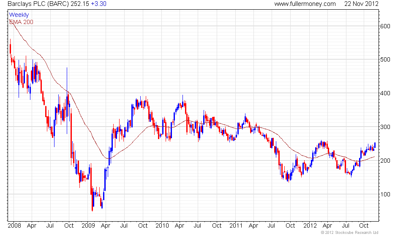Click the 400 price axis label
This screenshot has width=414, height=236.
(x=385, y=93)
